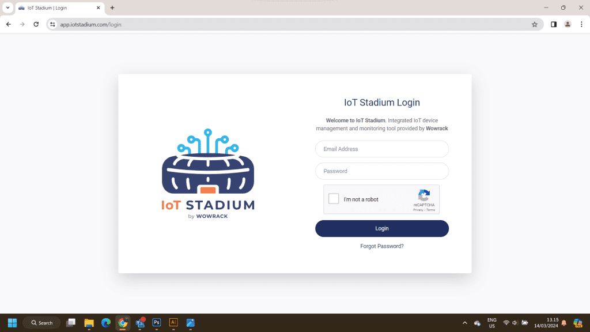Open Photoshop from the taskbar
This screenshot has width=590, height=332.
click(x=156, y=323)
